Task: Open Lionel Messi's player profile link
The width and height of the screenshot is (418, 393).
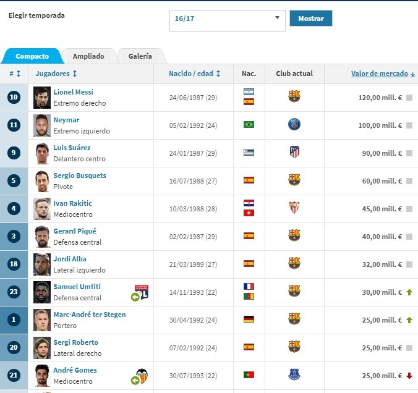Action: pyautogui.click(x=74, y=92)
